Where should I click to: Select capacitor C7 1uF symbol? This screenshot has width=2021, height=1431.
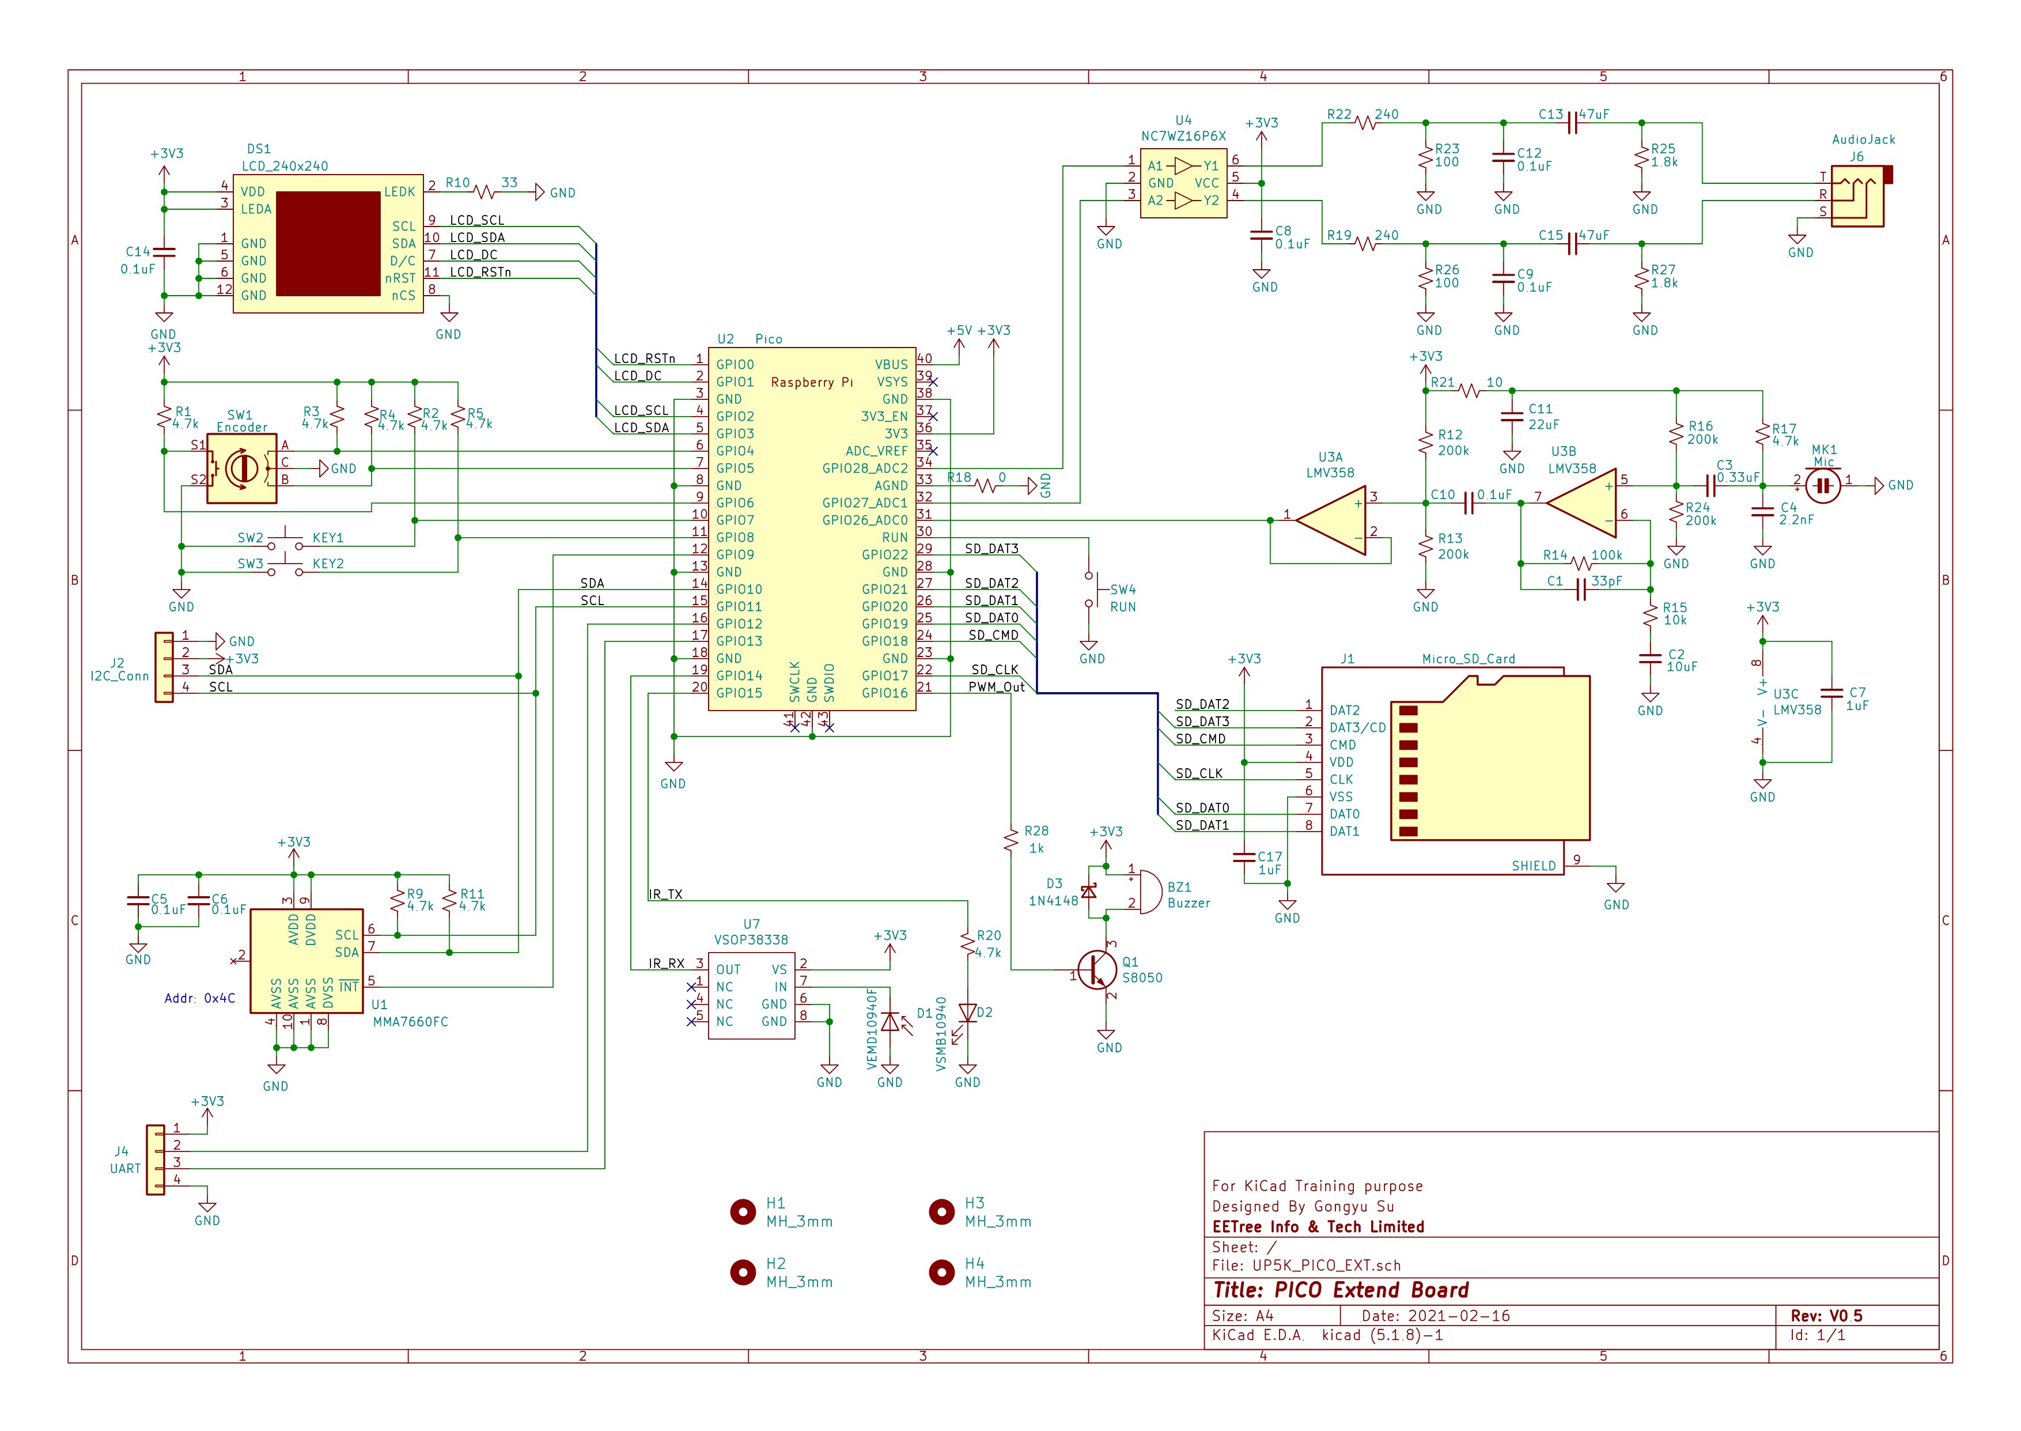1831,693
